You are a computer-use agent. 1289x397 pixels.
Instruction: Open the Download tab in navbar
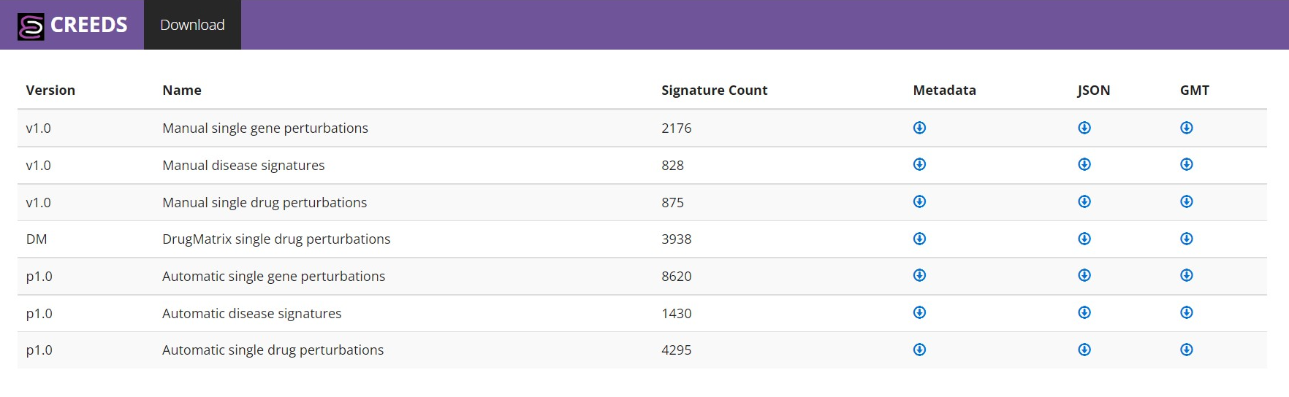pyautogui.click(x=192, y=25)
